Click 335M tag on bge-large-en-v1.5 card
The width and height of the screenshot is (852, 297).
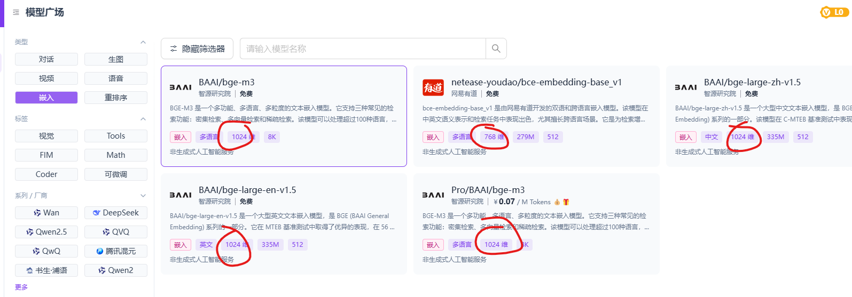pyautogui.click(x=270, y=245)
